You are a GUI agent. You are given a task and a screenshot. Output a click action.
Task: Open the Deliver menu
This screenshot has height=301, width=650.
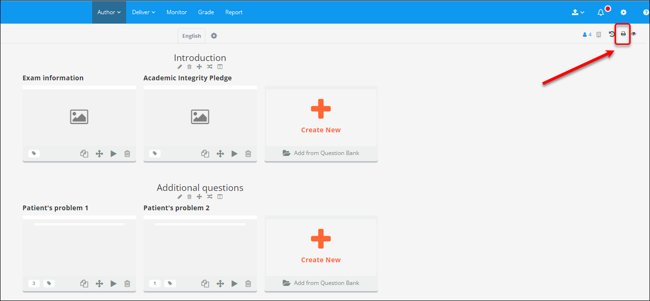pos(144,12)
